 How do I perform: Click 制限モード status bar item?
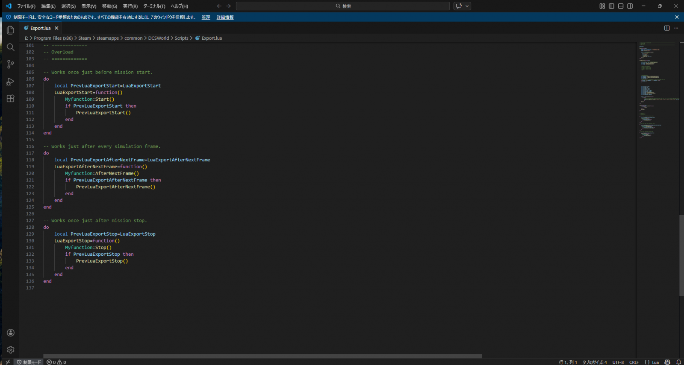coord(29,362)
